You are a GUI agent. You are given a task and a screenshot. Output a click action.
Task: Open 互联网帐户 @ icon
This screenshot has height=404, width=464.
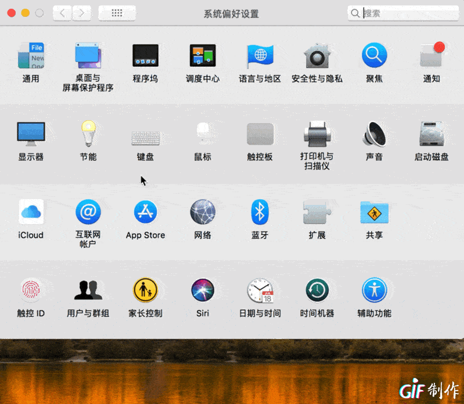click(x=88, y=212)
